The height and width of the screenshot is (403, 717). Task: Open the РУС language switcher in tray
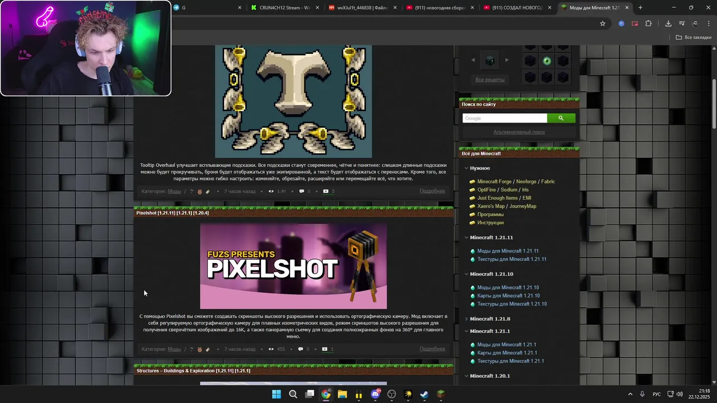click(656, 394)
